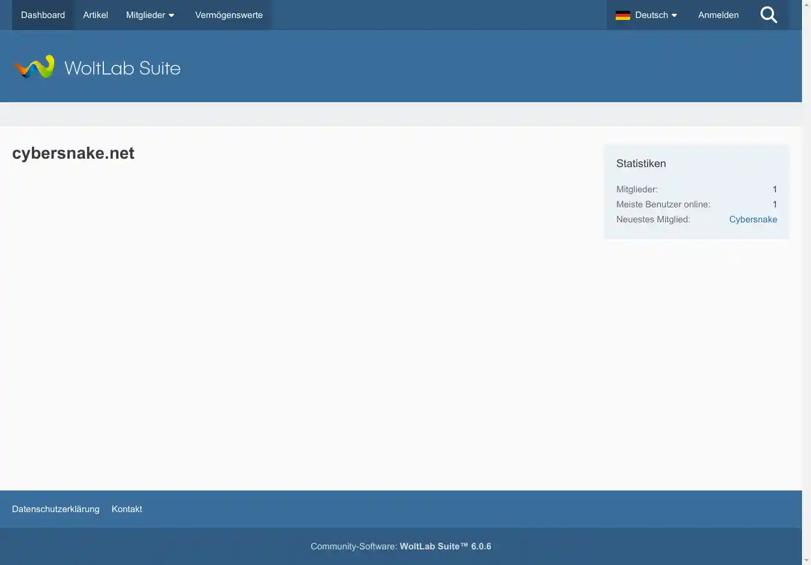Click the colorful WoltLab logo icon
The image size is (811, 565).
pos(34,67)
